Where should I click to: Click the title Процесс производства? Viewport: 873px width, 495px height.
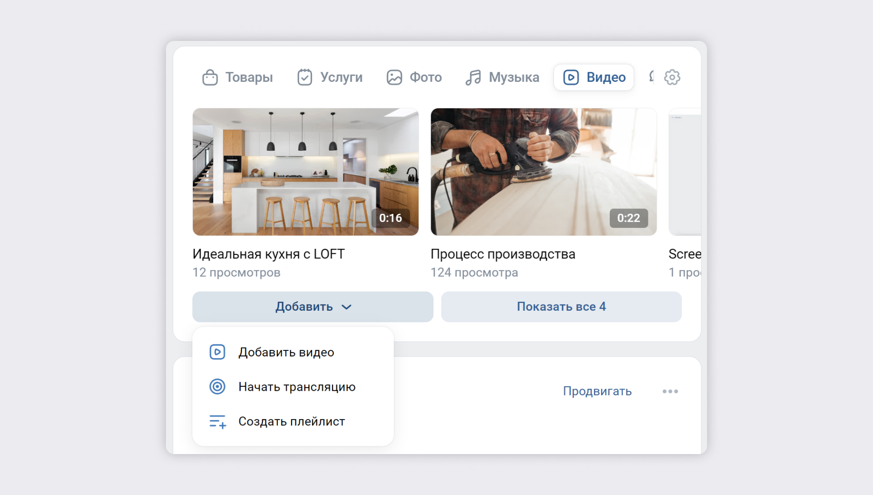[x=503, y=254]
